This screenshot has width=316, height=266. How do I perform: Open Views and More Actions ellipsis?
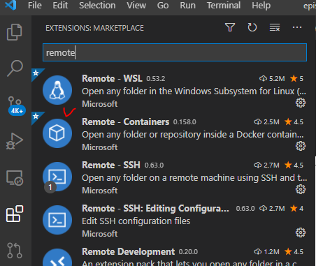pos(297,27)
